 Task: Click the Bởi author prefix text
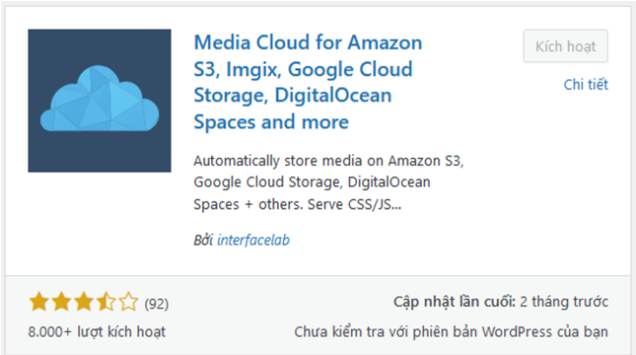pos(204,240)
